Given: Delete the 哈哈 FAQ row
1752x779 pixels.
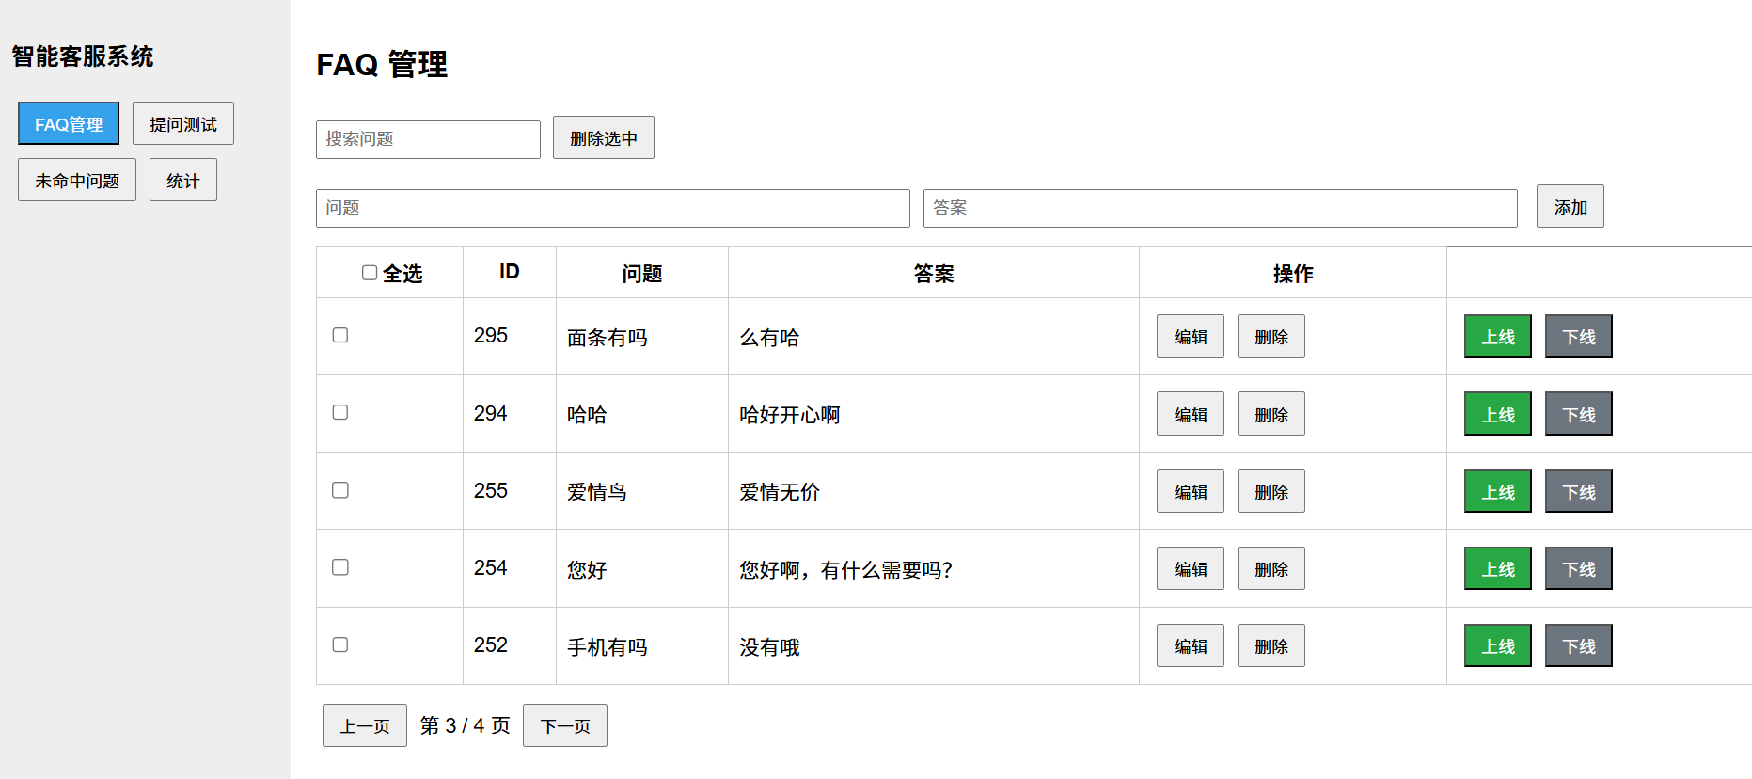Looking at the screenshot, I should pyautogui.click(x=1271, y=414).
